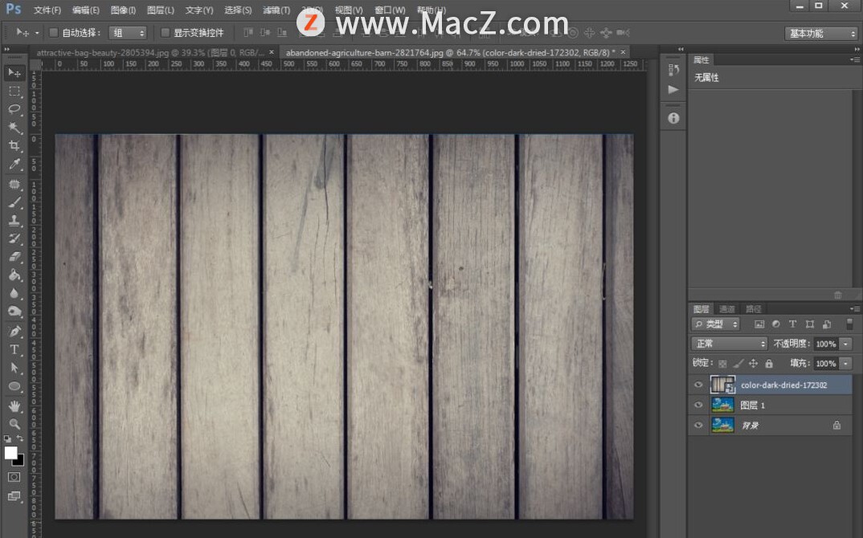Select the Zoom tool
Screen dimensions: 863x538
(14, 424)
